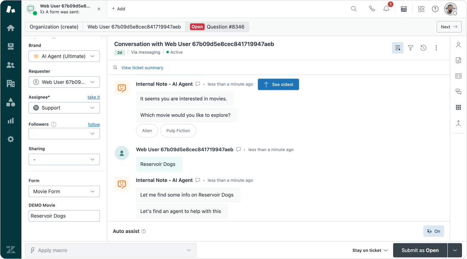Open the Organizations building icon
467x259 pixels.
[x=11, y=83]
